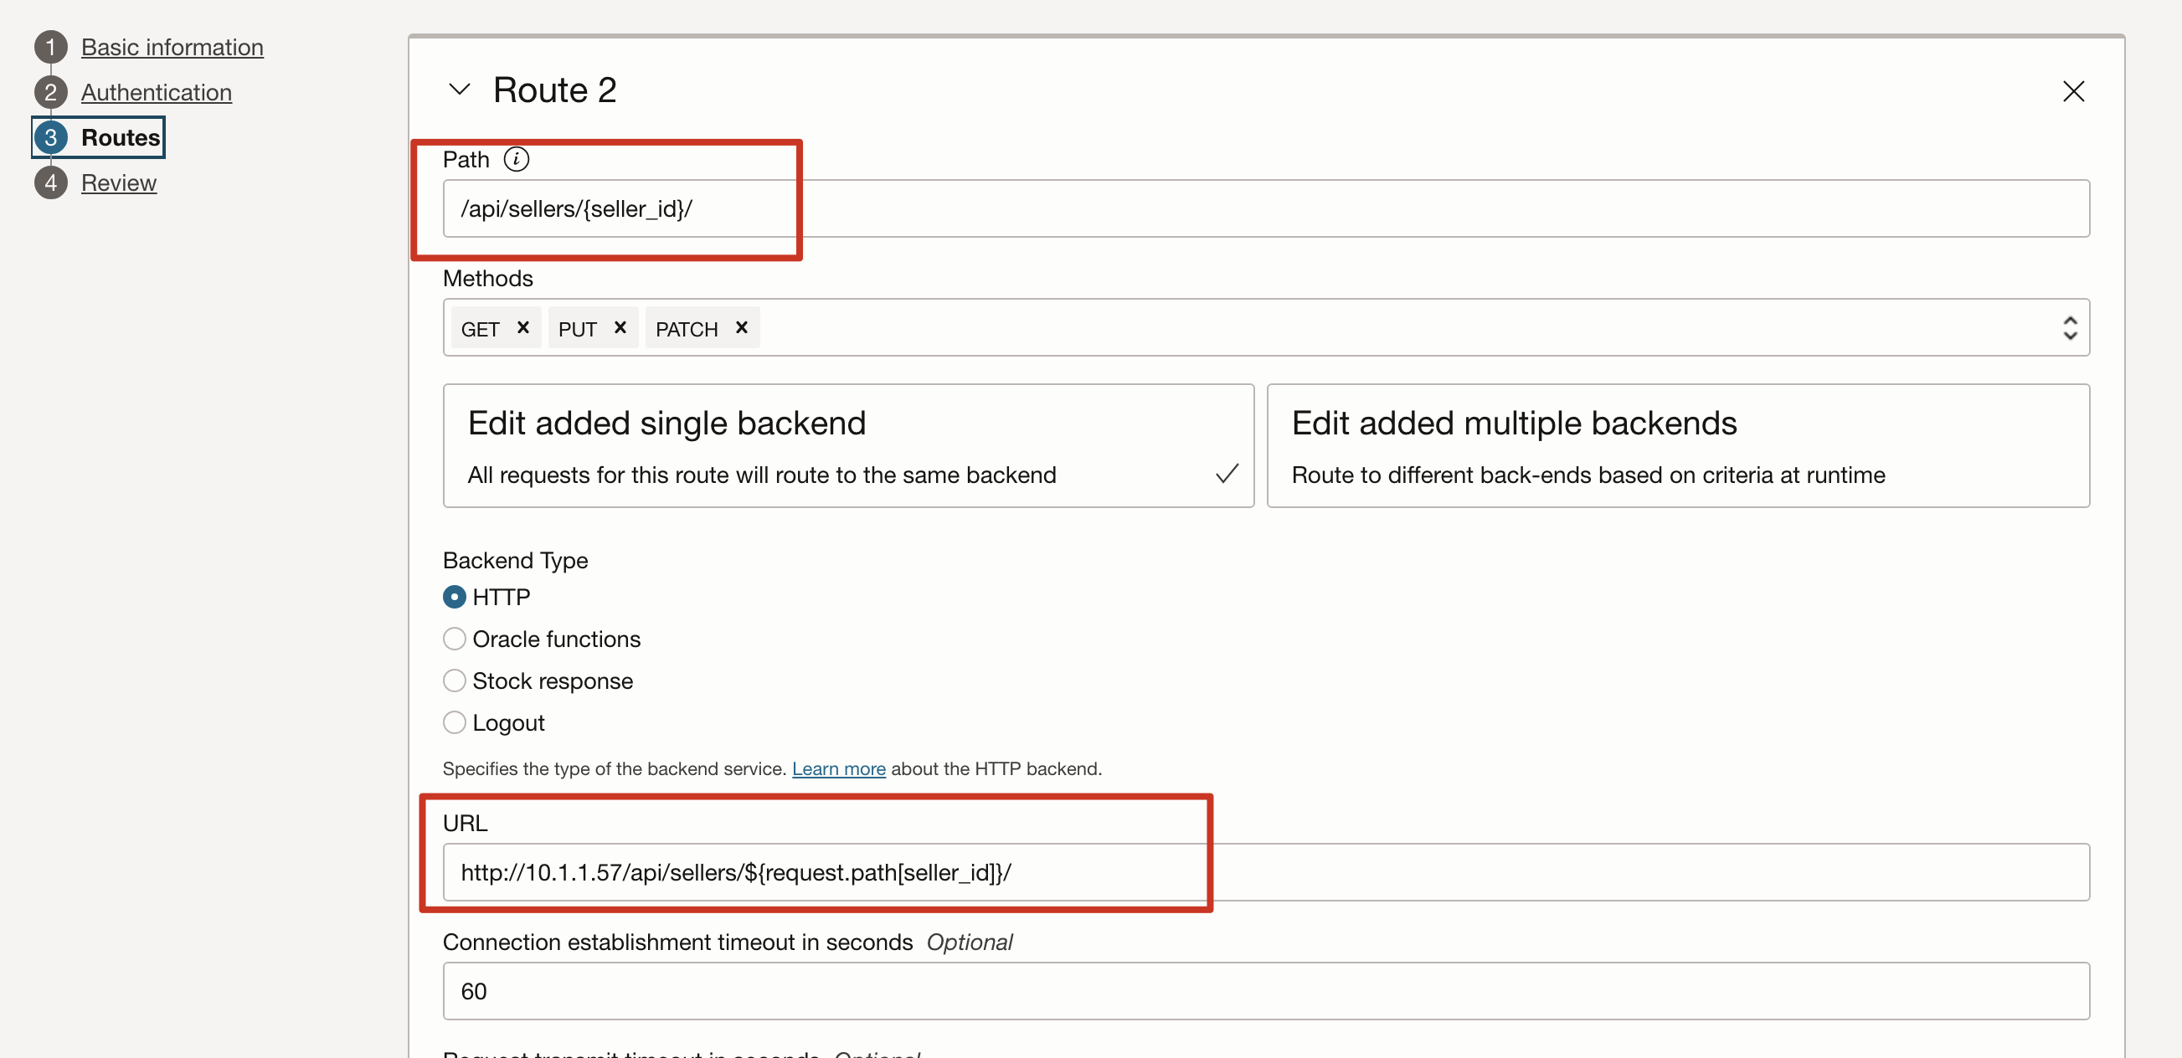
Task: Open the Authentication step
Action: pyautogui.click(x=157, y=92)
